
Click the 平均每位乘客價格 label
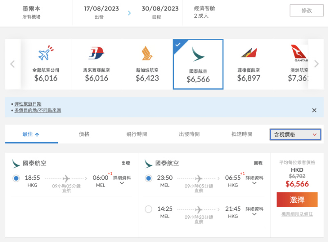point(297,163)
